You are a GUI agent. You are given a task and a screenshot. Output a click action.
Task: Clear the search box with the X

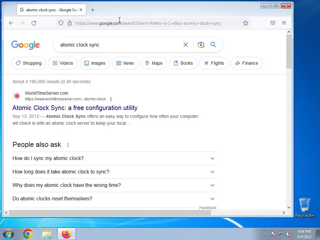tap(186, 45)
